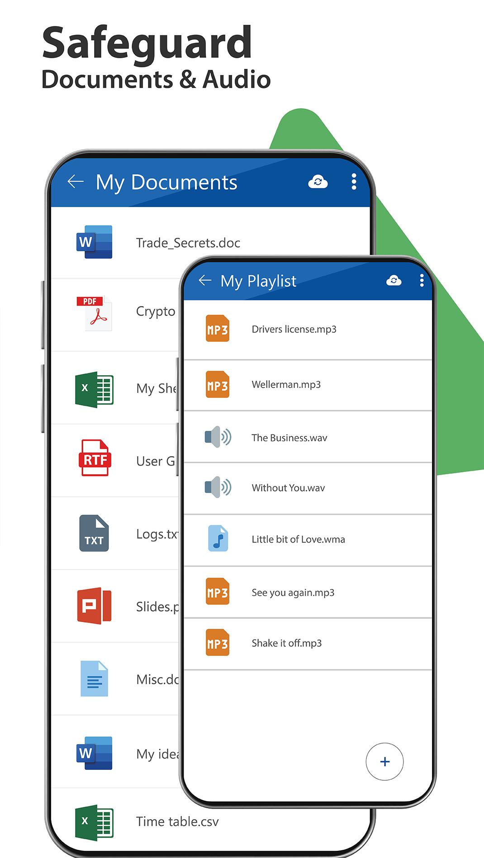Image resolution: width=484 pixels, height=858 pixels.
Task: Play Wellerman.mp3 track name
Action: point(286,384)
